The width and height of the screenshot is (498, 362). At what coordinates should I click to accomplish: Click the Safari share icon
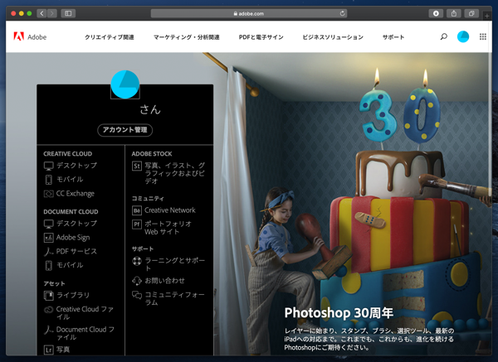pyautogui.click(x=454, y=13)
